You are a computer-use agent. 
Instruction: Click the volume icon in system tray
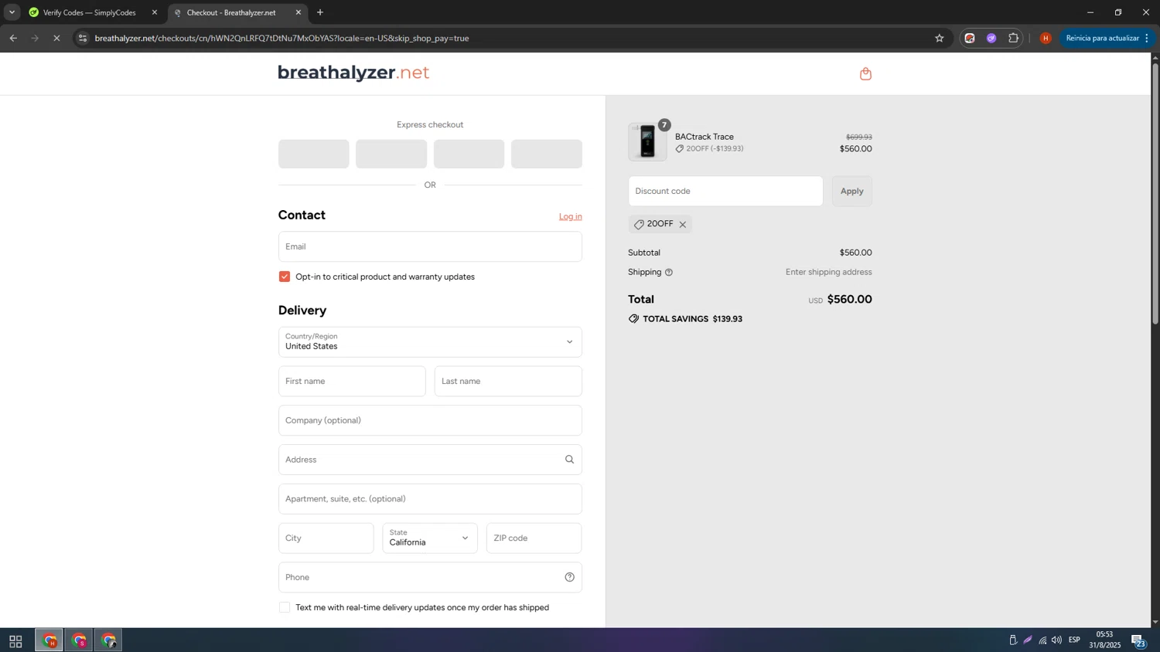pyautogui.click(x=1056, y=640)
